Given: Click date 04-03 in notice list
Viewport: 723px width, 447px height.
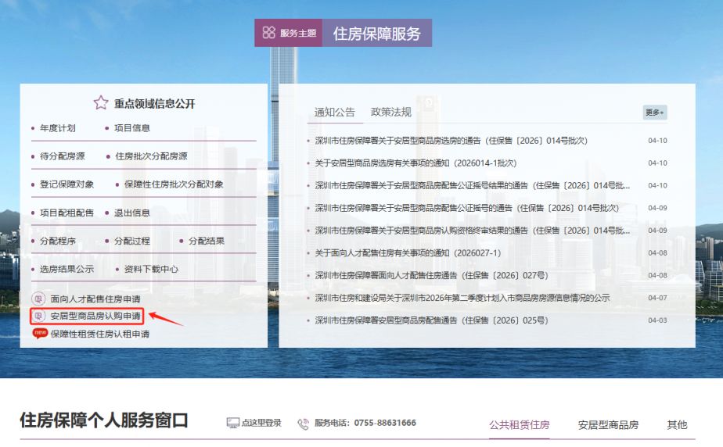Looking at the screenshot, I should [x=657, y=320].
